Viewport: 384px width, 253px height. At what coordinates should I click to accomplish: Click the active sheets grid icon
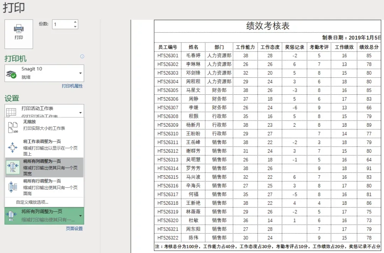pos(11,112)
